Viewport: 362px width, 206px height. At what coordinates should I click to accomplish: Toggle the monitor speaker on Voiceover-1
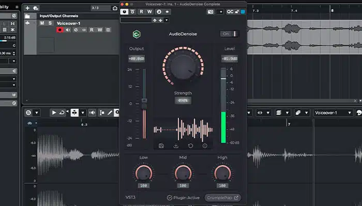(68, 30)
